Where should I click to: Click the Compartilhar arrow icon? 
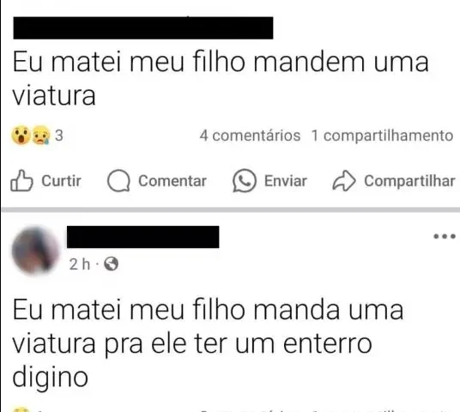pos(344,181)
